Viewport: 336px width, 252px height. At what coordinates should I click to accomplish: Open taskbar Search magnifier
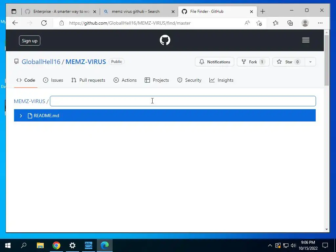[x=24, y=245]
